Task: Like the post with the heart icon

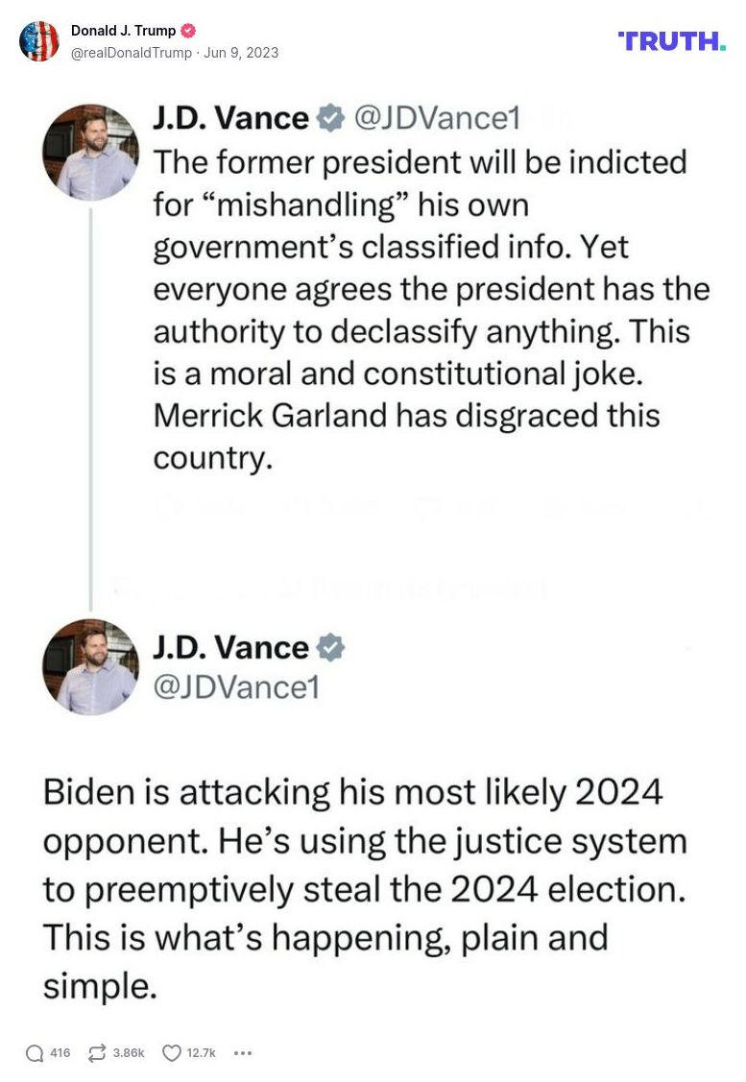Action: coord(172,1053)
